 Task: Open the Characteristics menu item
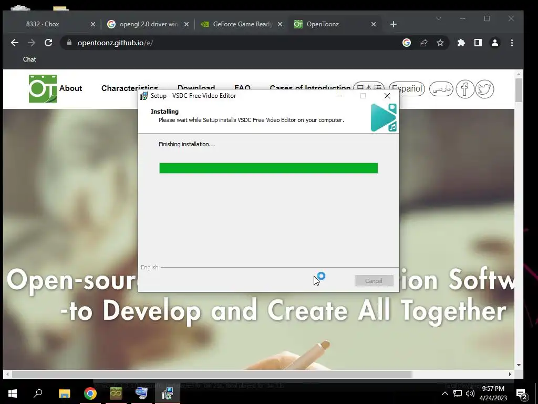coord(129,88)
